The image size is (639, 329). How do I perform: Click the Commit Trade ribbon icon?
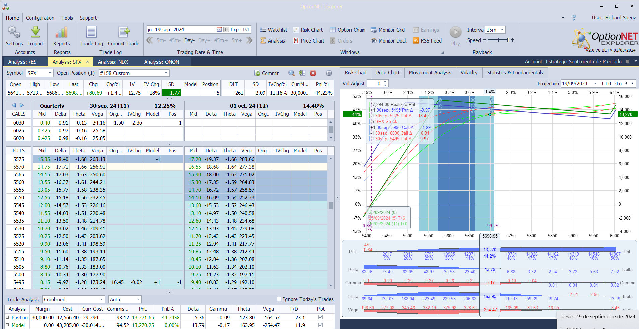[x=124, y=32]
